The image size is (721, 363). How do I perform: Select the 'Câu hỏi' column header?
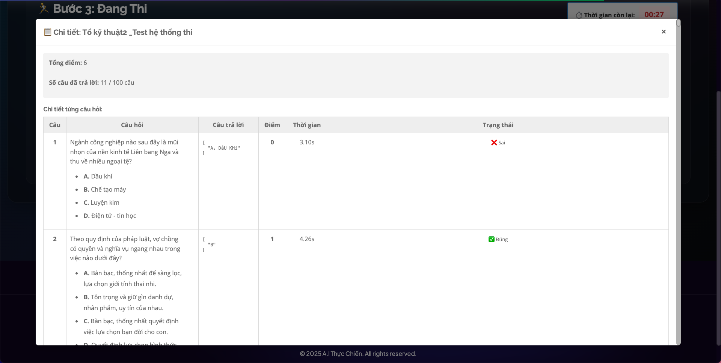click(132, 125)
